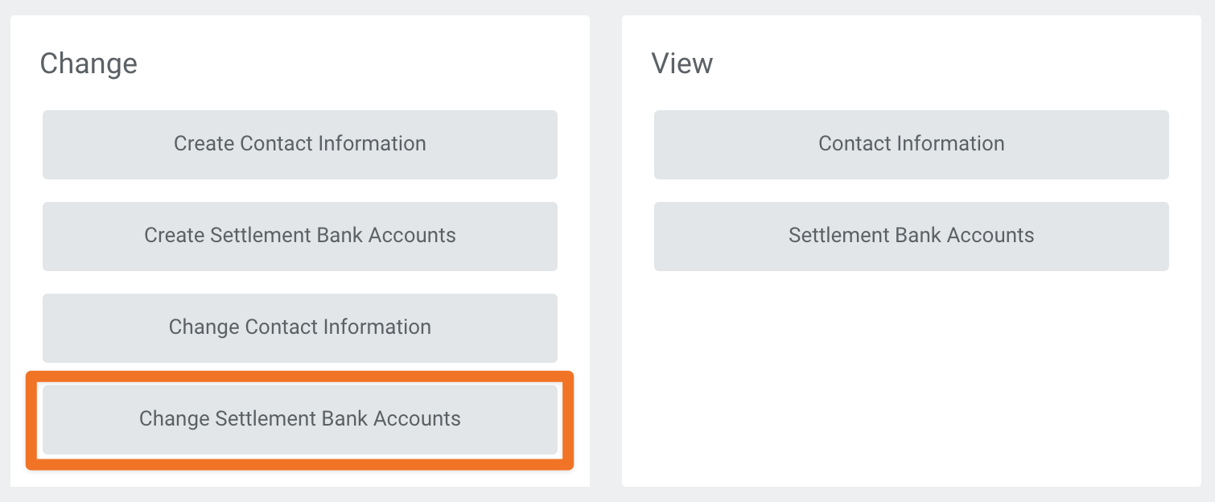Screen dimensions: 1215x502
Task: Click the Create Contact Information button
Action: pyautogui.click(x=299, y=144)
